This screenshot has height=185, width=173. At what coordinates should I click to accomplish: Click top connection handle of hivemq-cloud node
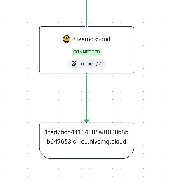point(86,26)
